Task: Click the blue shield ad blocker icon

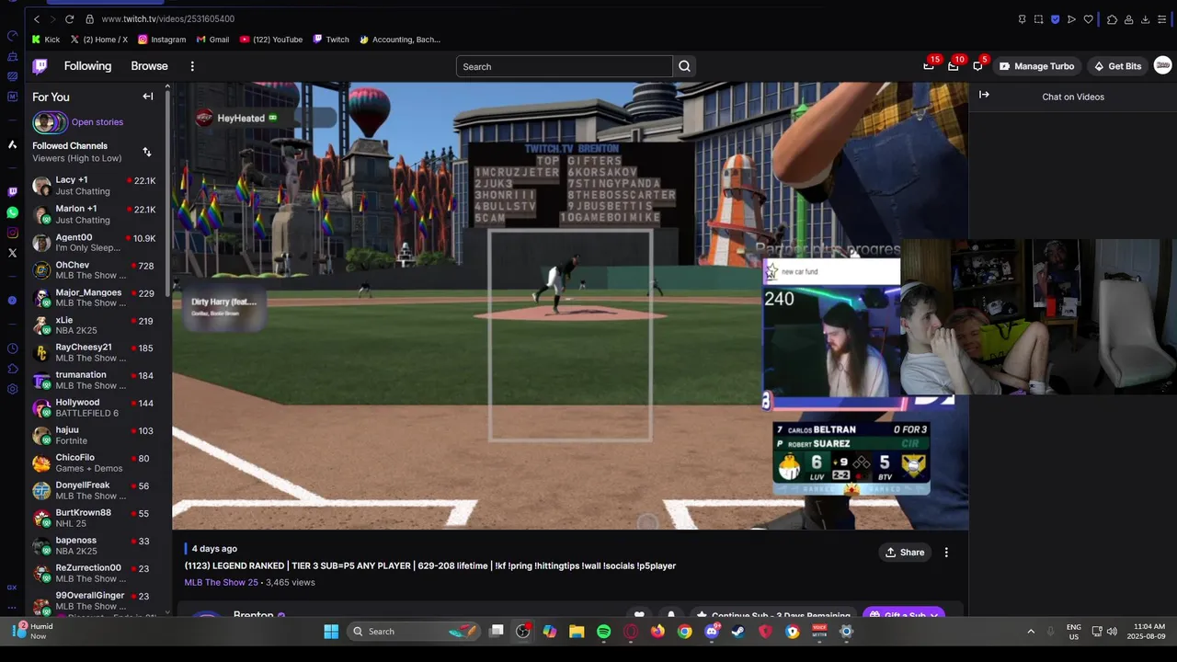Action: click(x=1055, y=19)
